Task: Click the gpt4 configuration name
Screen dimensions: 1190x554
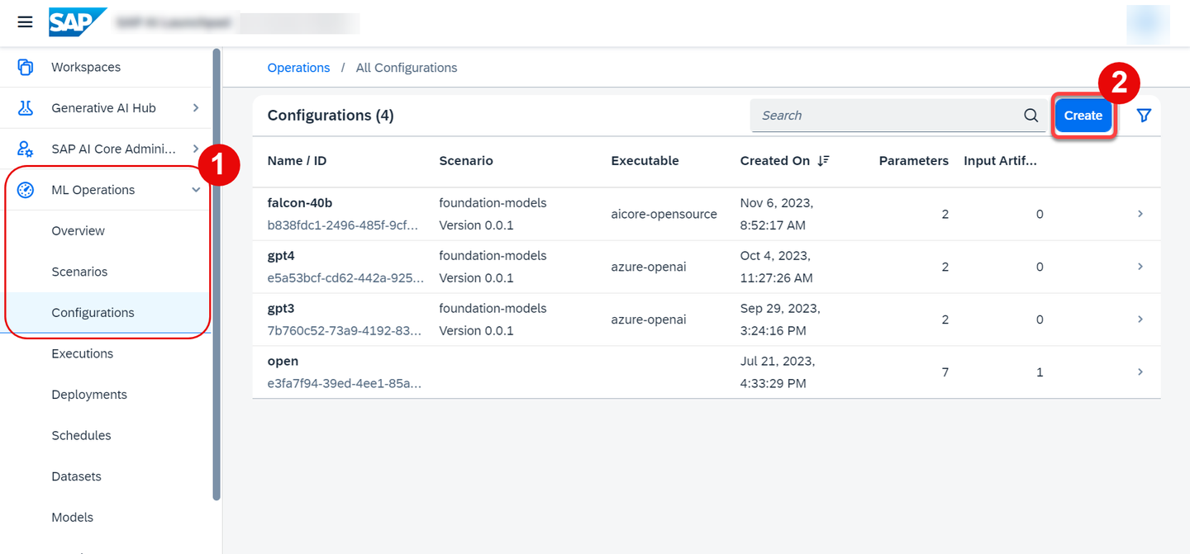Action: pyautogui.click(x=281, y=256)
